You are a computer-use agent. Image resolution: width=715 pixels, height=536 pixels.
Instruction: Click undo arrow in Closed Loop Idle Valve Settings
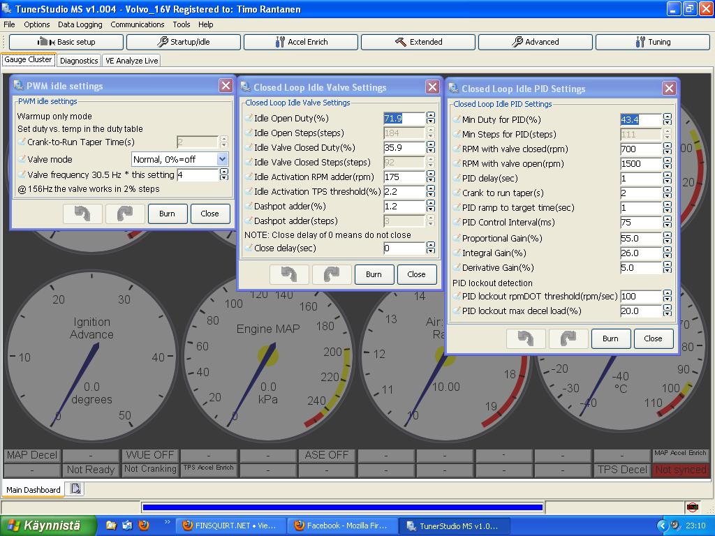[289, 274]
